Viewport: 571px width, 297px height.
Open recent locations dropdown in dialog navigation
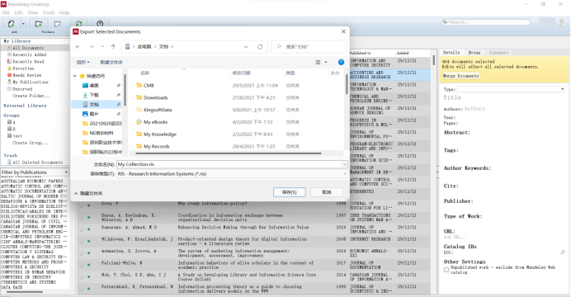click(102, 46)
